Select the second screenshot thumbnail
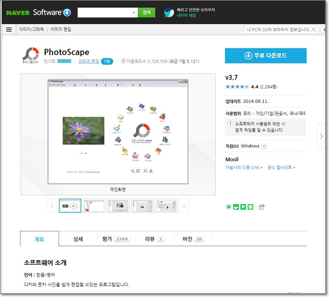 [94, 206]
